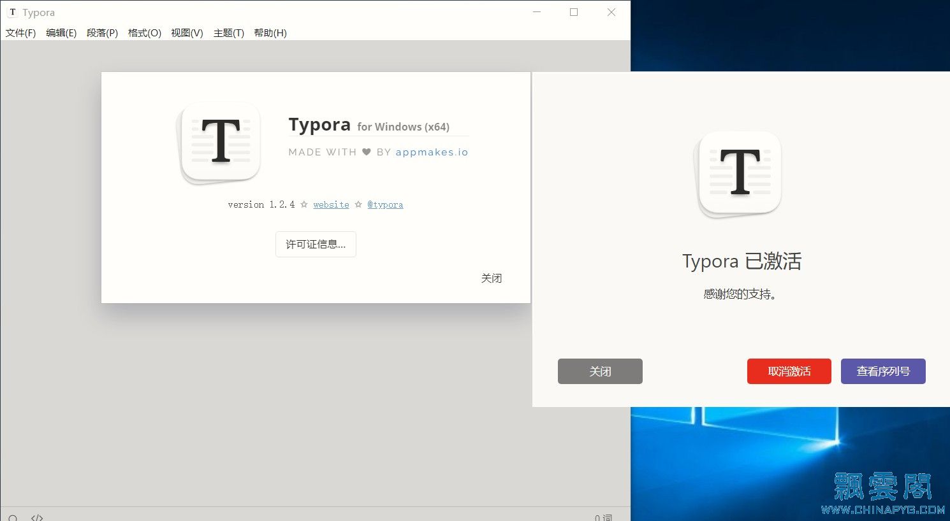950x521 pixels.
Task: Visit the appmakes.io link
Action: (x=432, y=152)
